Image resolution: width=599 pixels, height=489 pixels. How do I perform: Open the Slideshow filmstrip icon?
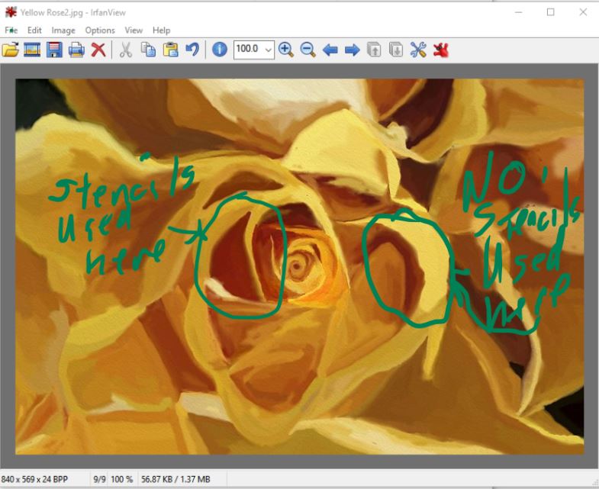click(x=32, y=50)
